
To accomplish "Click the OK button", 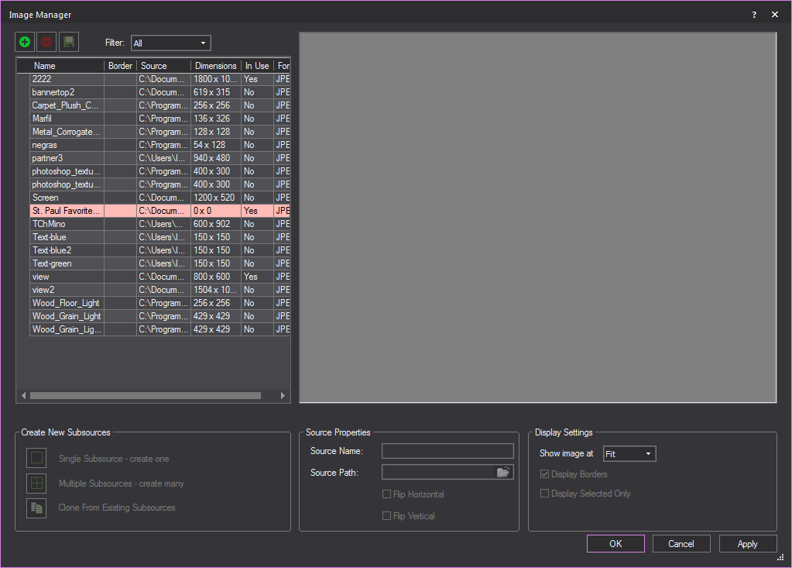I will click(615, 543).
